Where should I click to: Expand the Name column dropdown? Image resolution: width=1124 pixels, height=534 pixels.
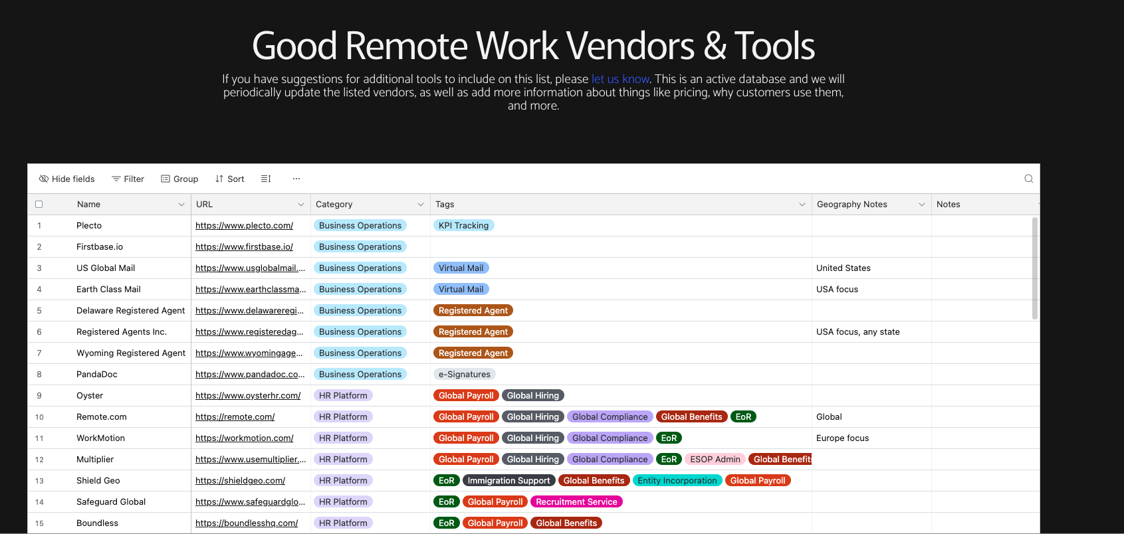[181, 205]
